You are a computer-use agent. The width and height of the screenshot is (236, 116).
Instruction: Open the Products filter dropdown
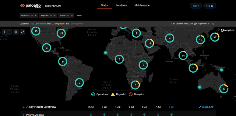tap(29, 15)
